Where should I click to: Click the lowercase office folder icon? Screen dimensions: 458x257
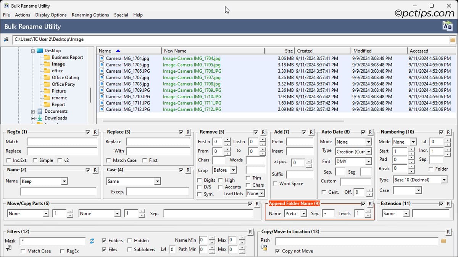[47, 71]
